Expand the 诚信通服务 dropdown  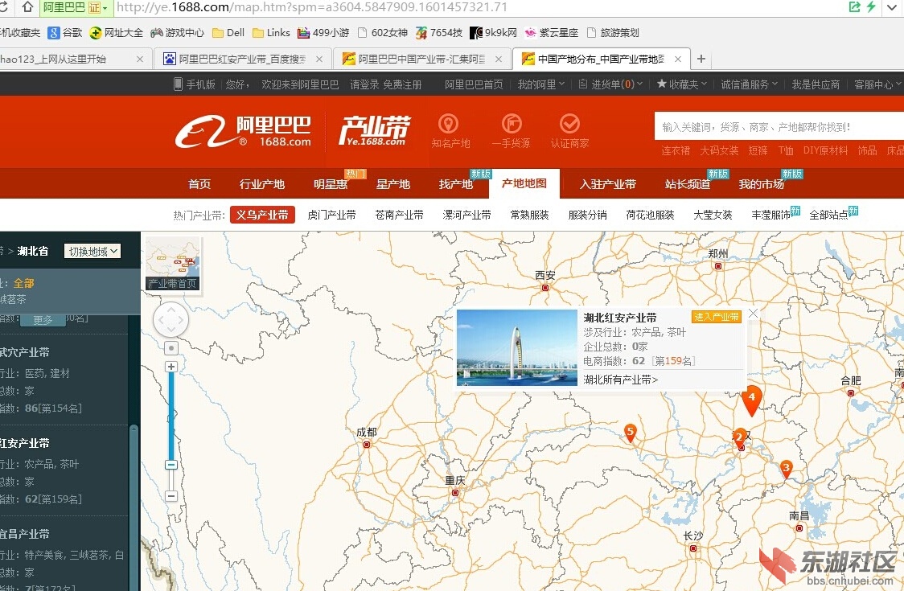click(749, 84)
